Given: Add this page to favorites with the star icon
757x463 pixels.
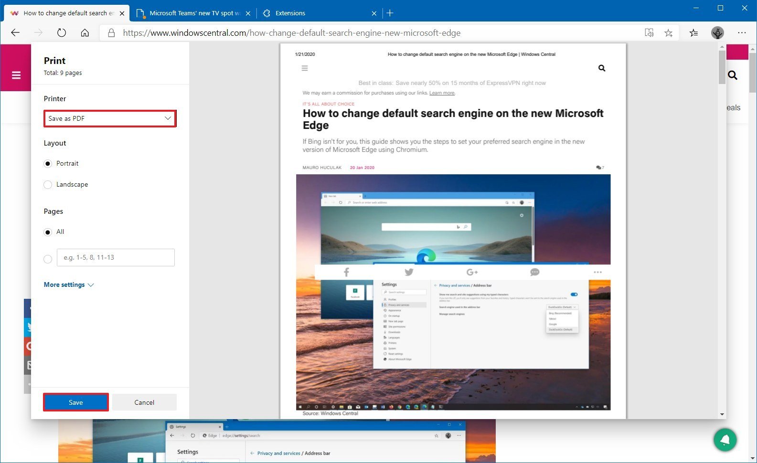Looking at the screenshot, I should coord(669,33).
